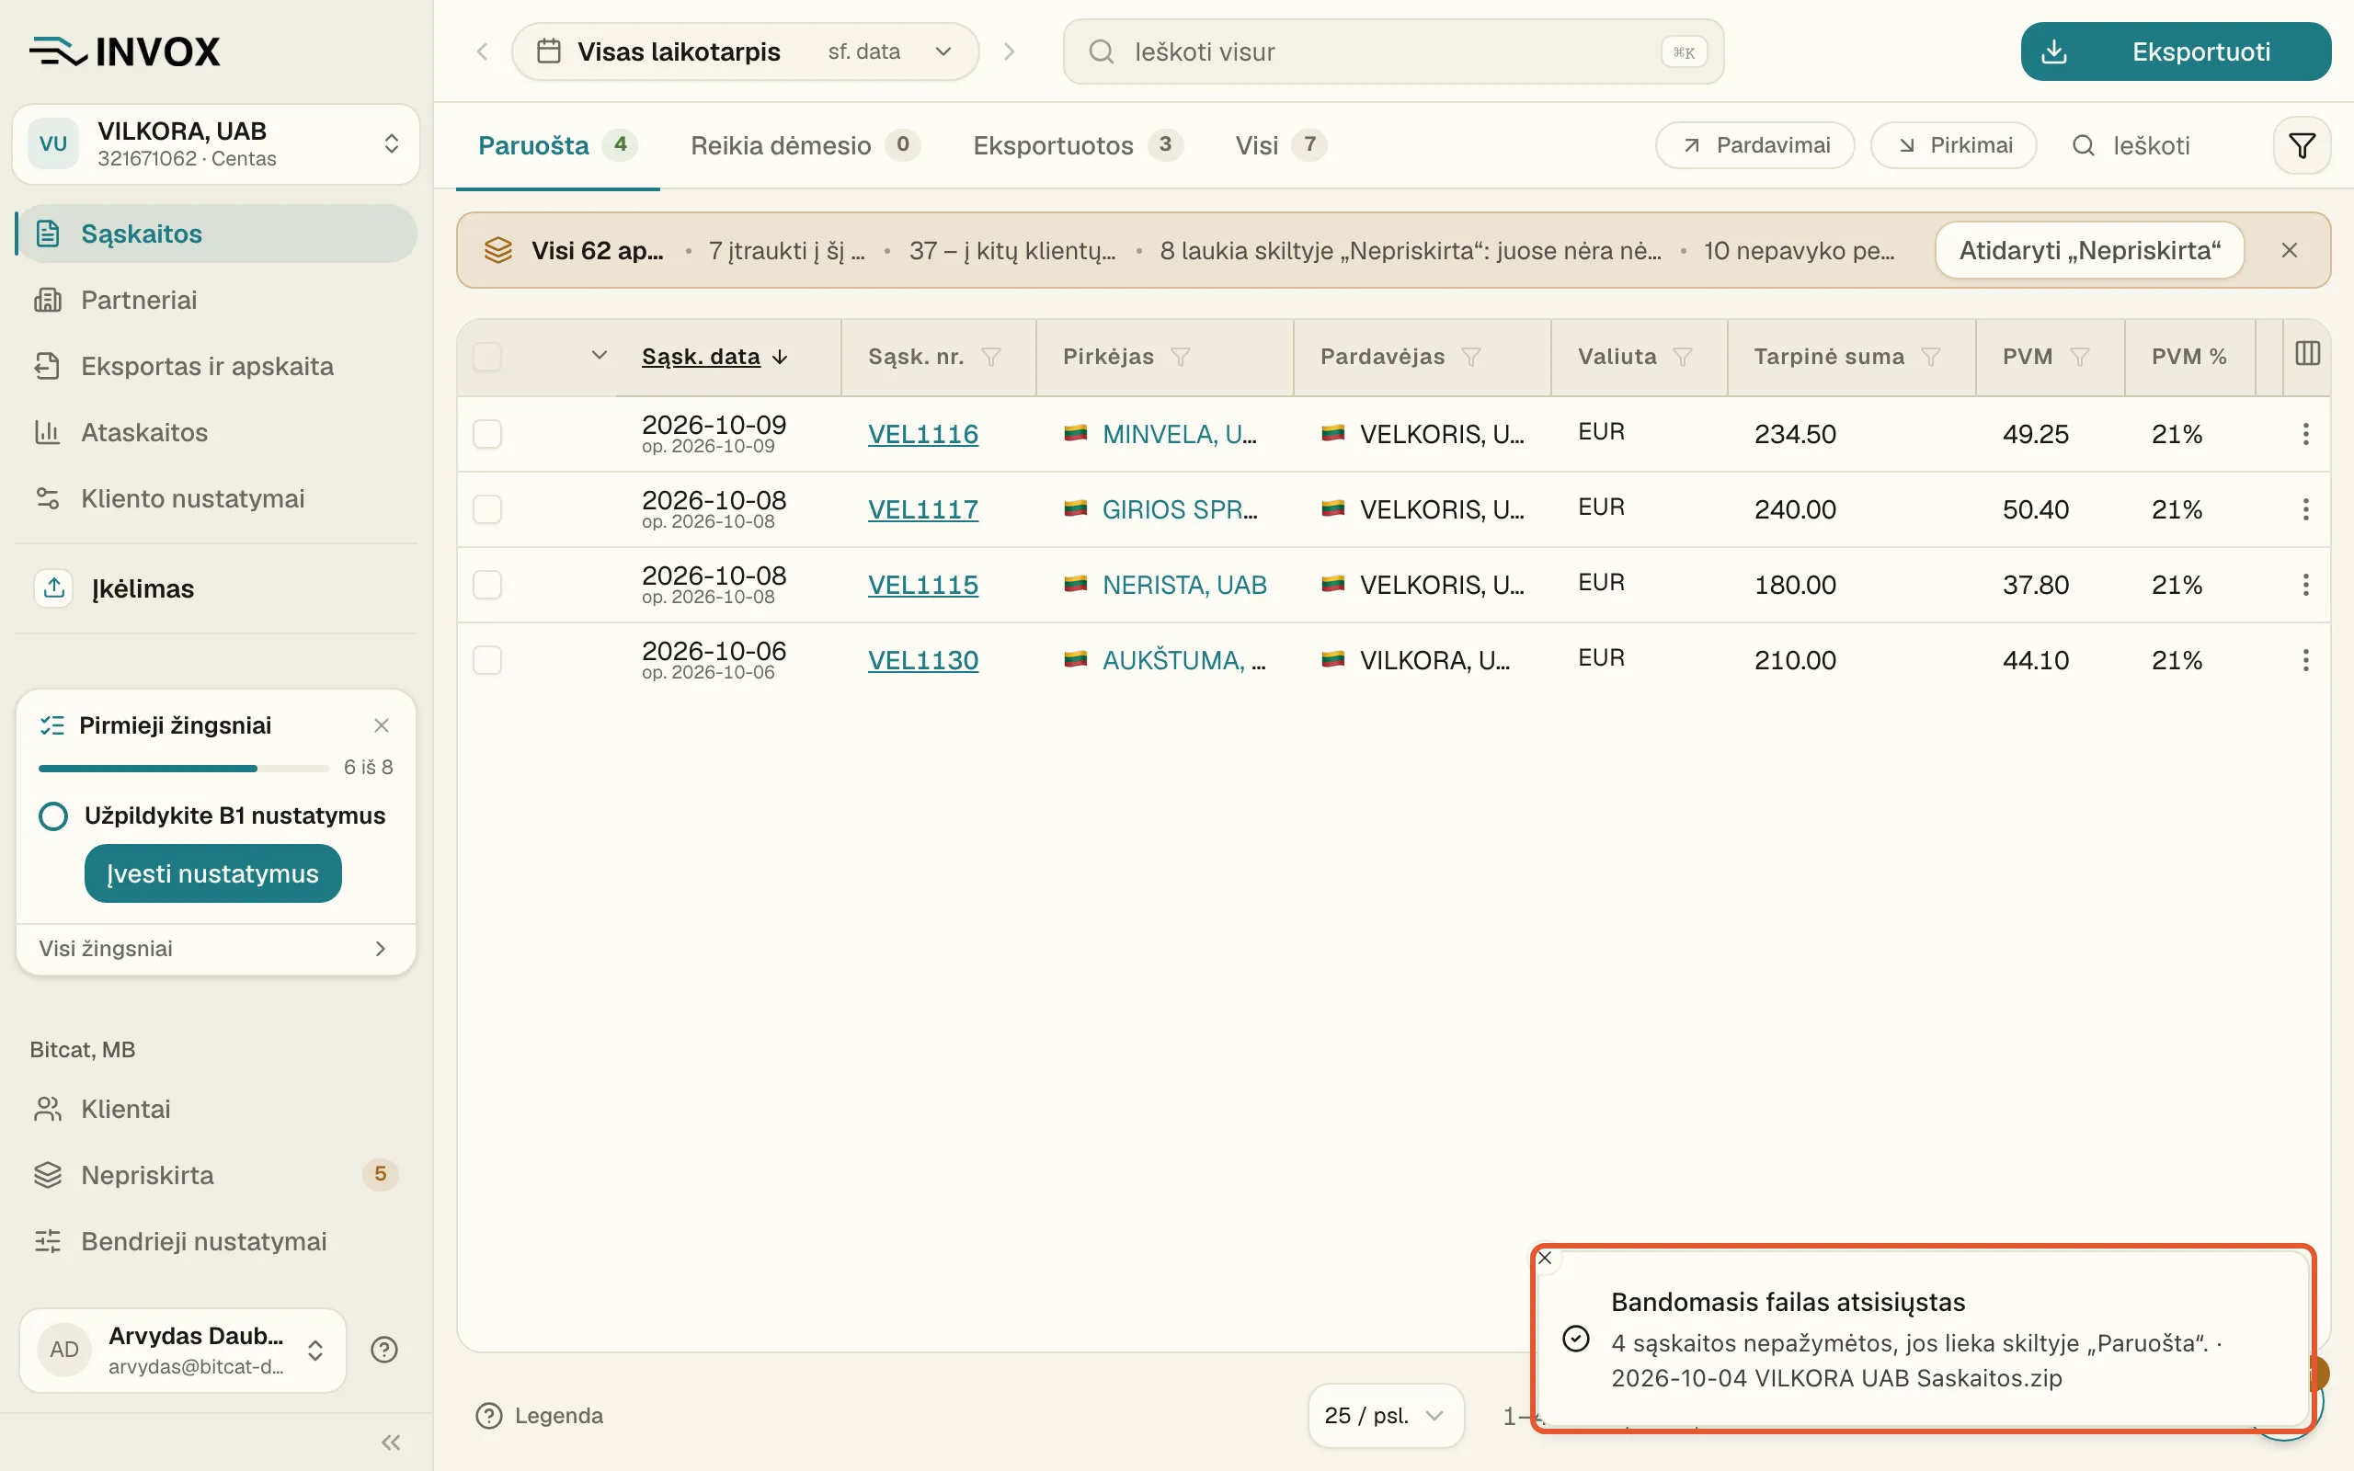Open row actions menu for VEL1116
2354x1471 pixels.
2305,434
